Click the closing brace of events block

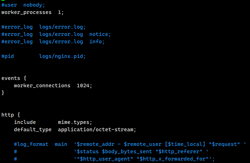coord(3,93)
